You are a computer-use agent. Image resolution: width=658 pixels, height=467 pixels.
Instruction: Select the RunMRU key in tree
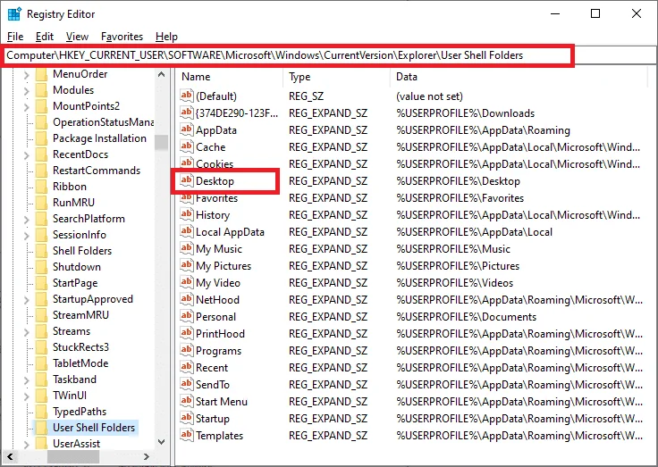pyautogui.click(x=74, y=203)
